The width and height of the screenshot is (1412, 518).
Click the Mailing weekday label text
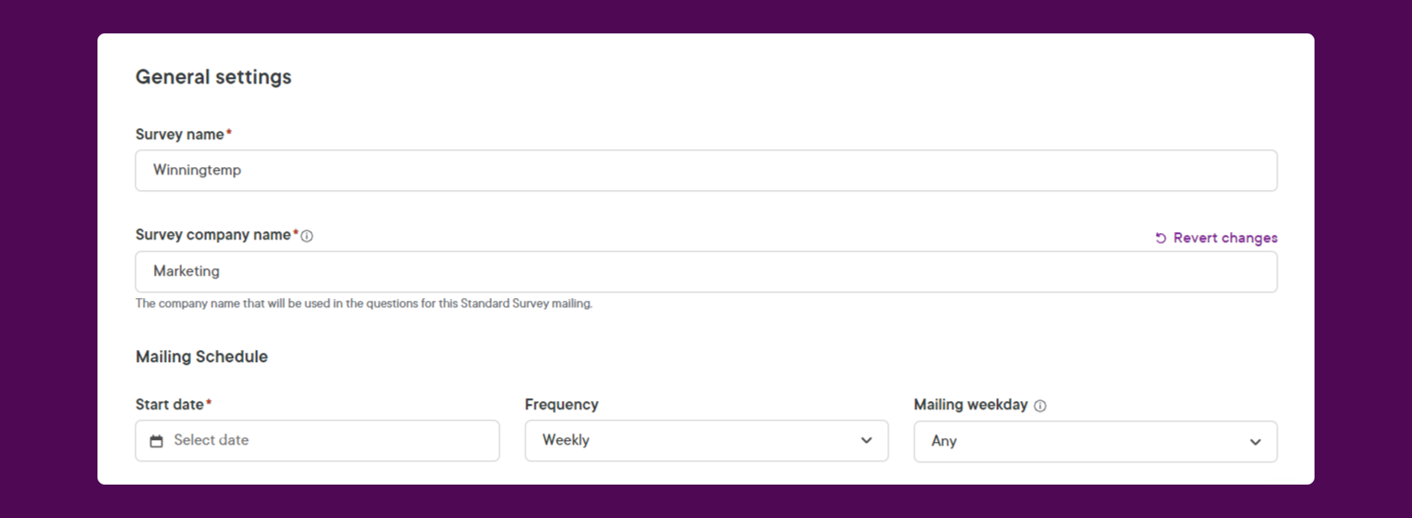(x=971, y=405)
